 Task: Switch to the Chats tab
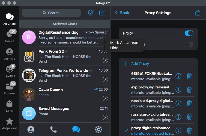coord(76,129)
